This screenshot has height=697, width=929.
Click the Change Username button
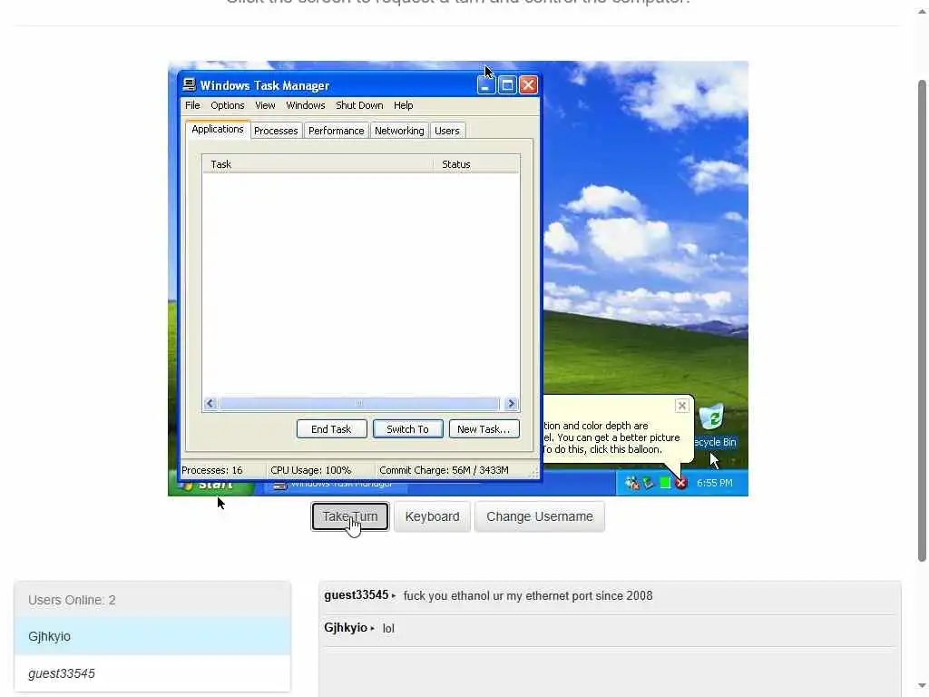(x=539, y=516)
